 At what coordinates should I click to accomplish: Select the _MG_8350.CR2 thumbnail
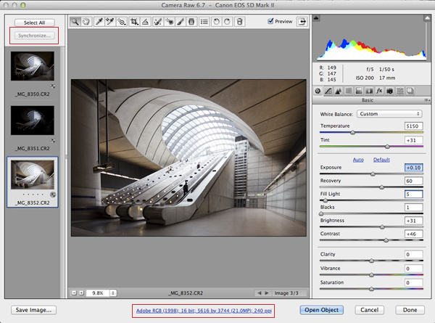pos(33,66)
